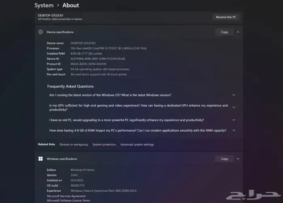The height and width of the screenshot is (203, 283).
Task: Expand the old PC upgrade question
Action: click(234, 120)
